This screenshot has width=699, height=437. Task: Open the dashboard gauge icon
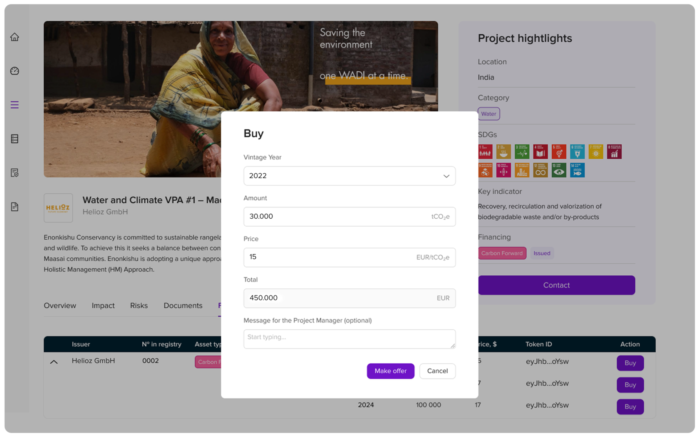click(x=15, y=71)
